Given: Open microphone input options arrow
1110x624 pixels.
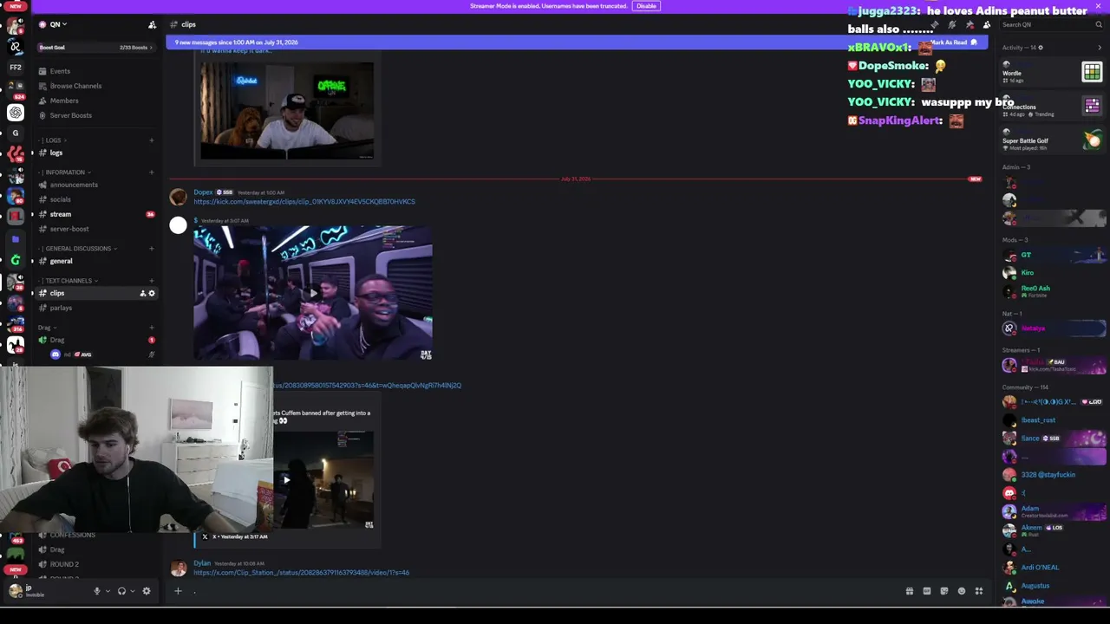Looking at the screenshot, I should click(108, 591).
